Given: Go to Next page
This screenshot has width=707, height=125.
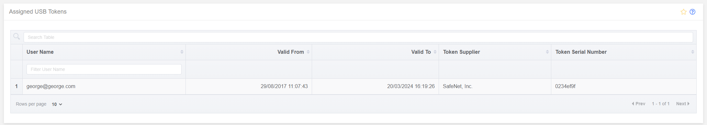Looking at the screenshot, I should 683,104.
